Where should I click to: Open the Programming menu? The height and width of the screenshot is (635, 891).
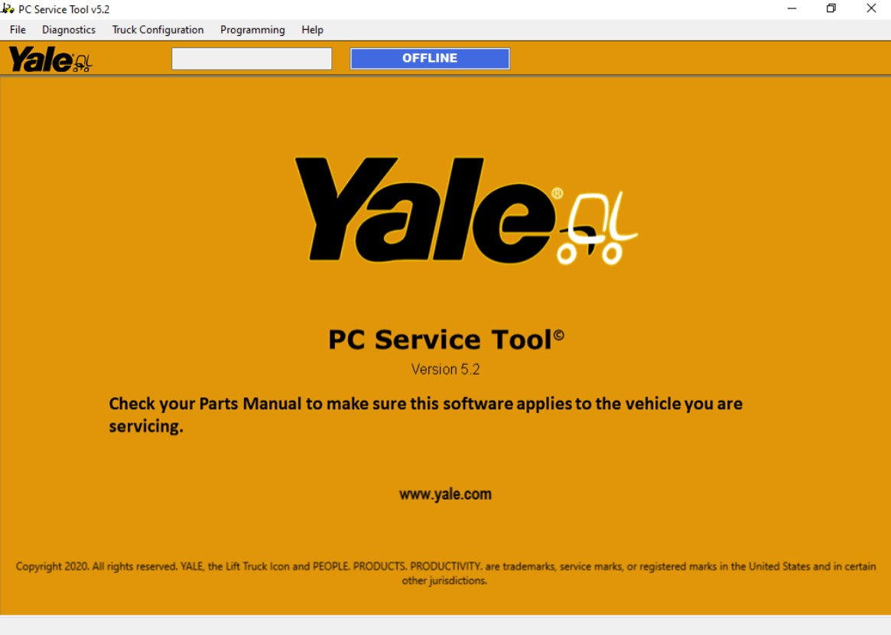coord(252,30)
